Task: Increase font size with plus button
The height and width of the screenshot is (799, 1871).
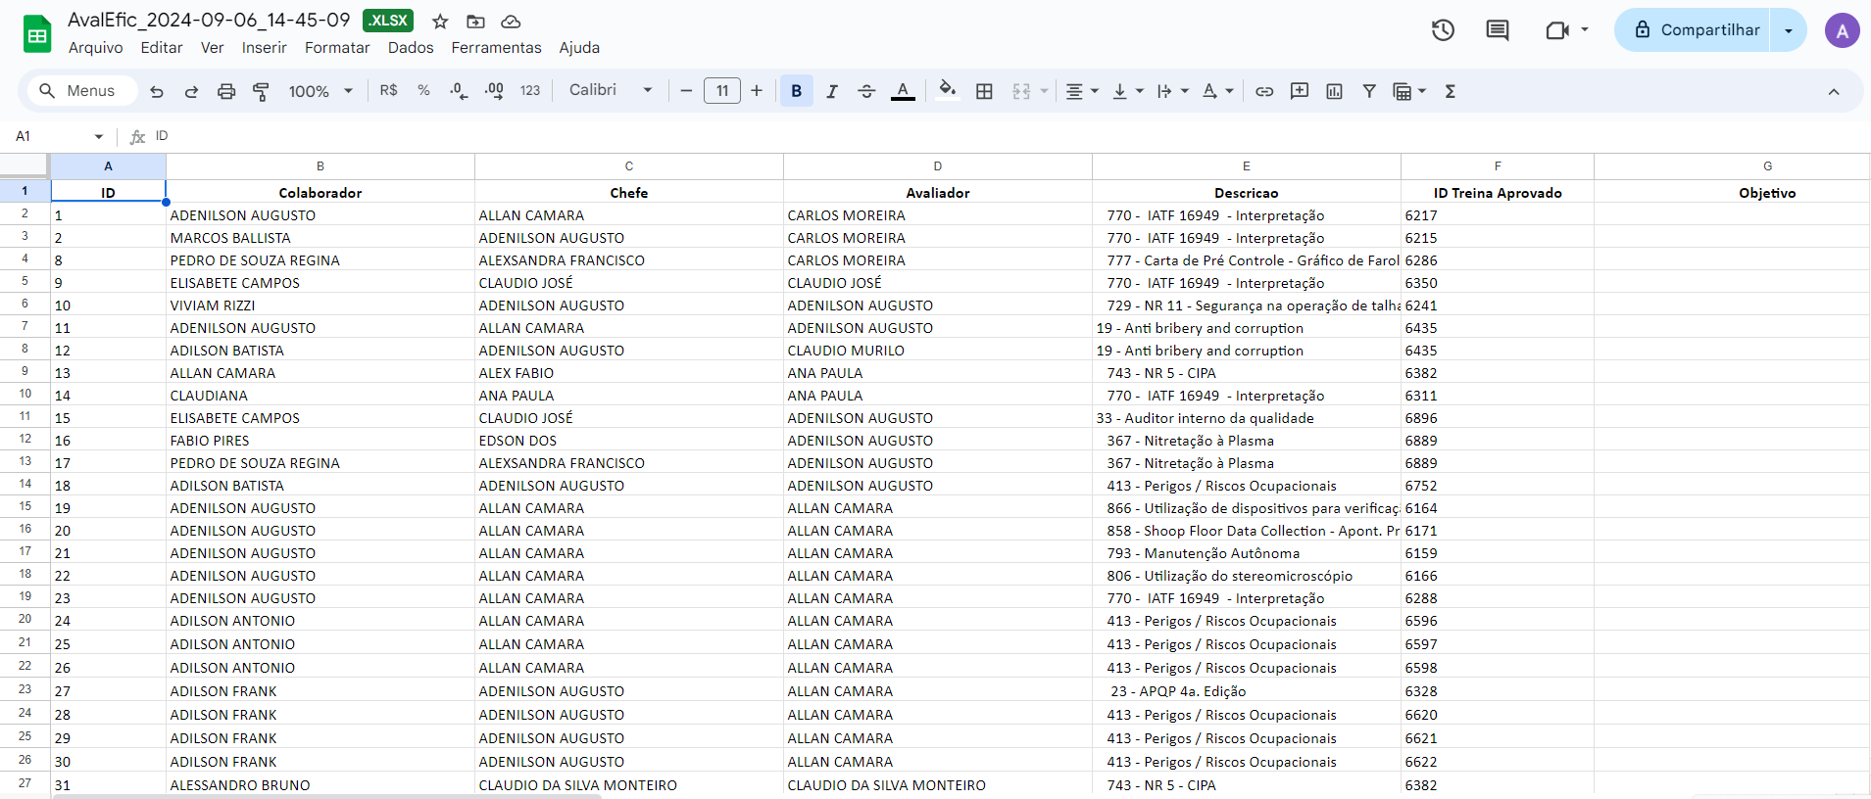Action: [757, 91]
